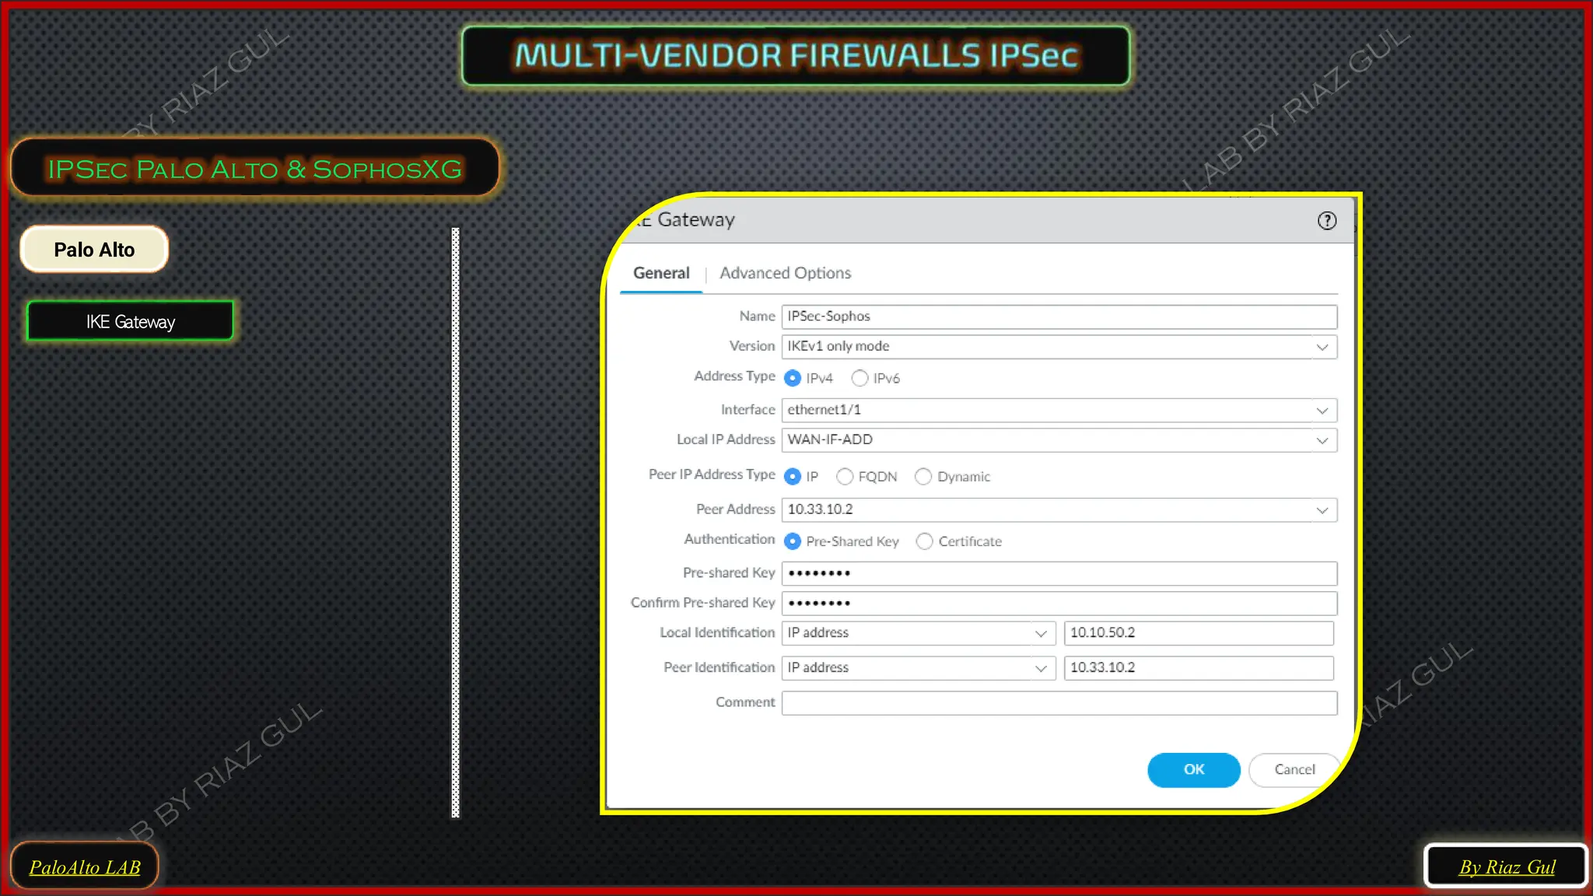Click Peer Identification value 10.33.10.2
1593x896 pixels.
pyautogui.click(x=1199, y=668)
